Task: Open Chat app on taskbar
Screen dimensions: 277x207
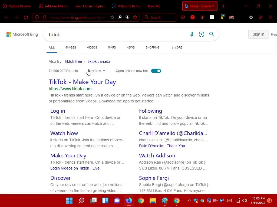Action: [x=117, y=201]
